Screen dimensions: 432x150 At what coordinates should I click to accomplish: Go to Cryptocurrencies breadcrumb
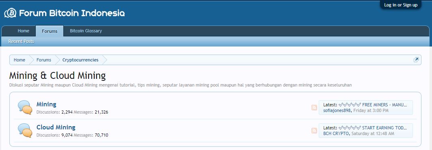(80, 60)
